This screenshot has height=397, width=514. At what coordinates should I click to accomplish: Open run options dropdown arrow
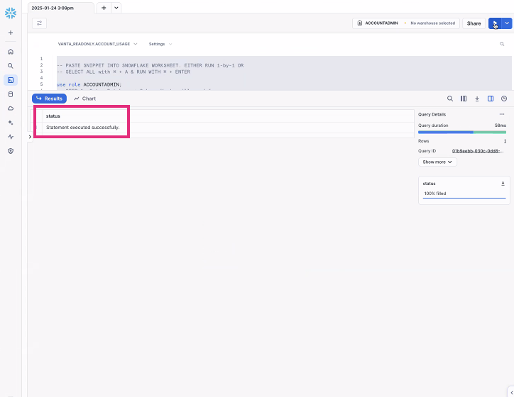(x=507, y=23)
